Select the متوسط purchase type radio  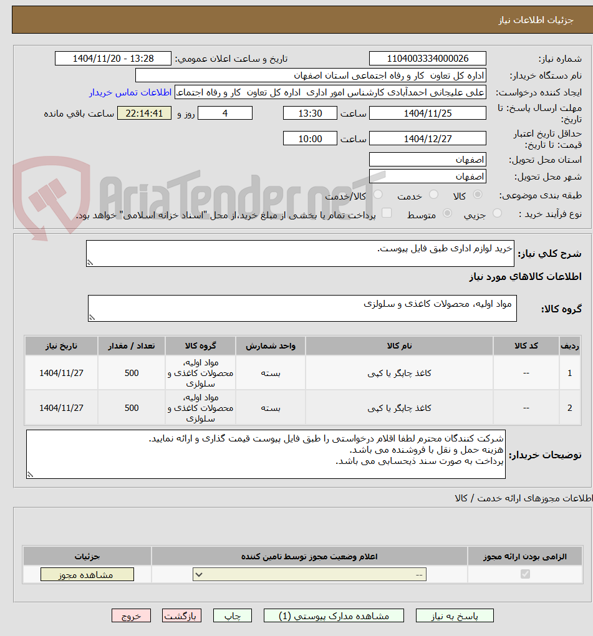pos(447,213)
